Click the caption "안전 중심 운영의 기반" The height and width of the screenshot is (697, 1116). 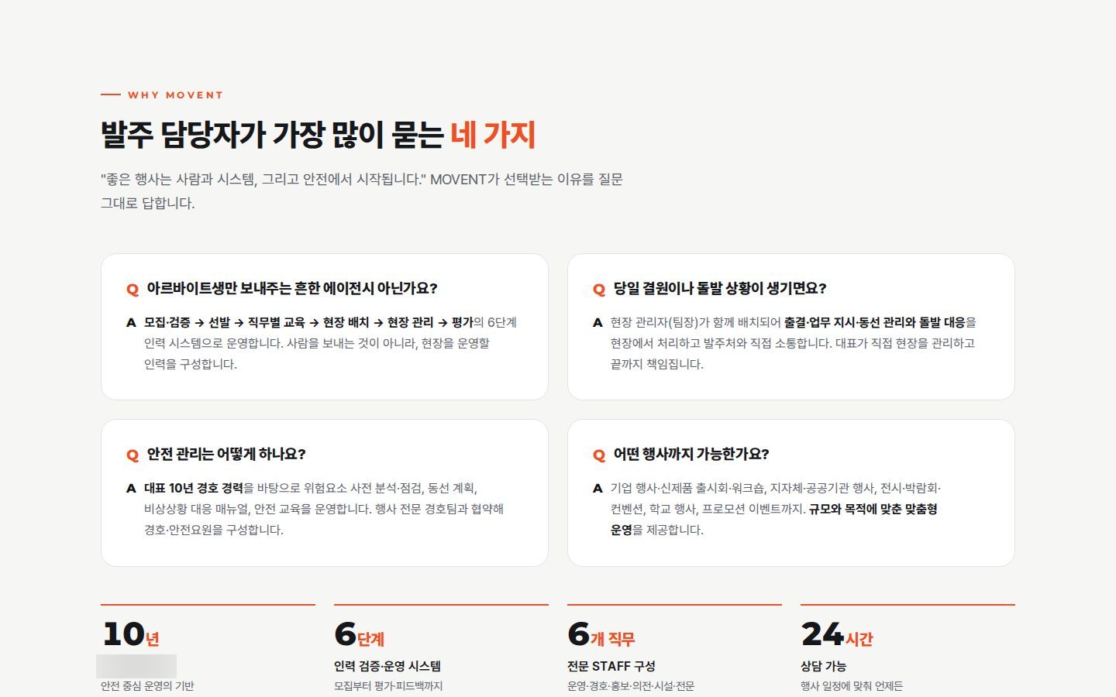[x=147, y=686]
